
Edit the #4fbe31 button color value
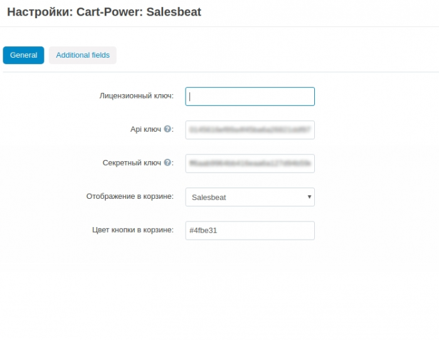[x=250, y=230]
